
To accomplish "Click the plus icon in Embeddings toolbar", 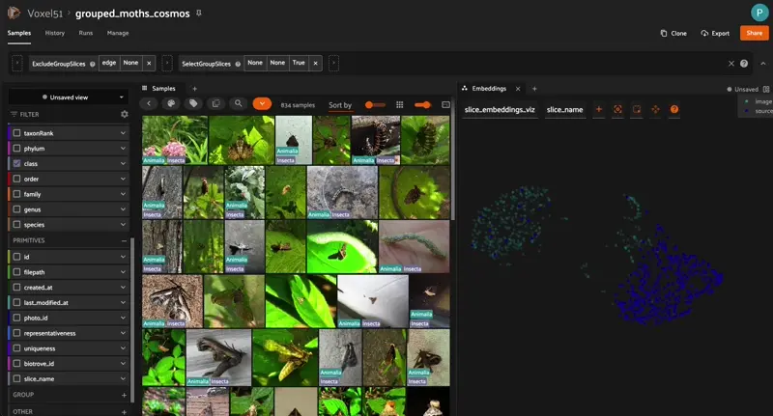I will tap(599, 109).
